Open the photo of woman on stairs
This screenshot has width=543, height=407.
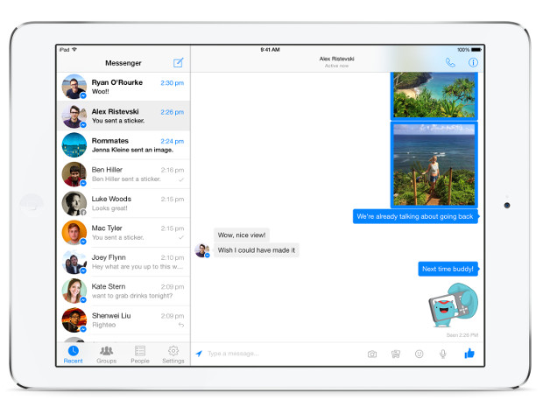click(434, 165)
